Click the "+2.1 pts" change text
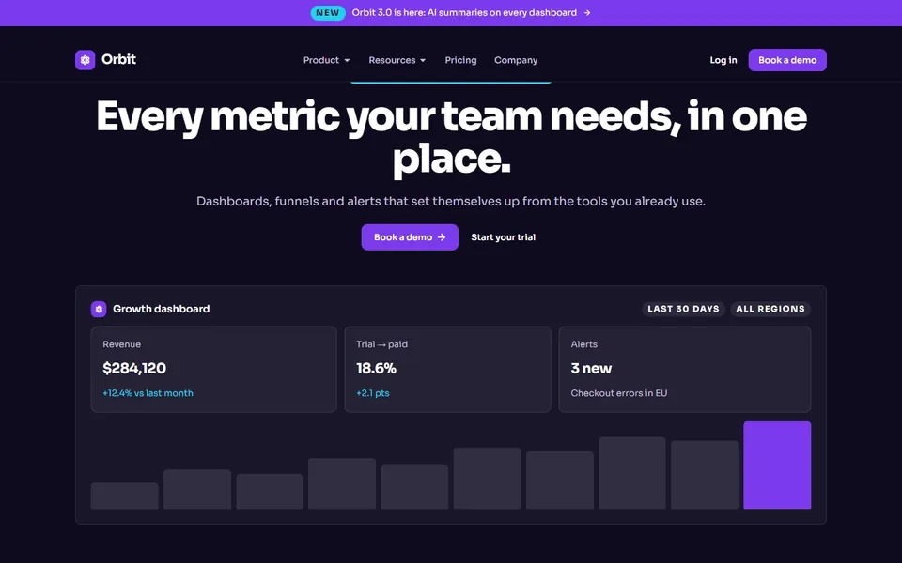This screenshot has width=902, height=563. click(373, 393)
